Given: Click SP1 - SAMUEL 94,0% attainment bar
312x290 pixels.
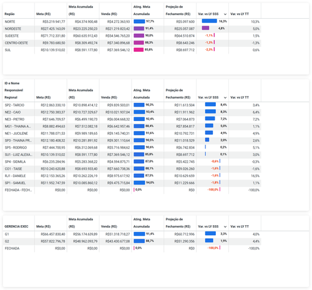Looking at the screenshot, I should (139, 183).
